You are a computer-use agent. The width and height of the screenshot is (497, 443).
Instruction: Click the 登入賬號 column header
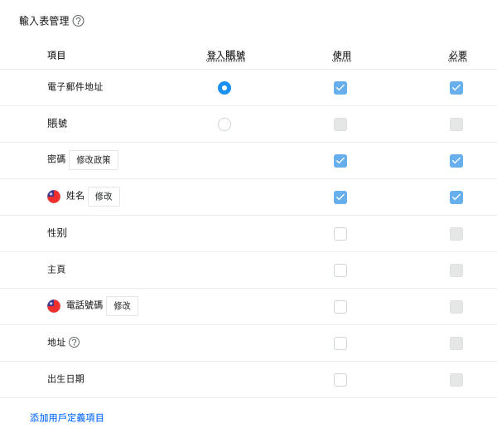pos(226,56)
